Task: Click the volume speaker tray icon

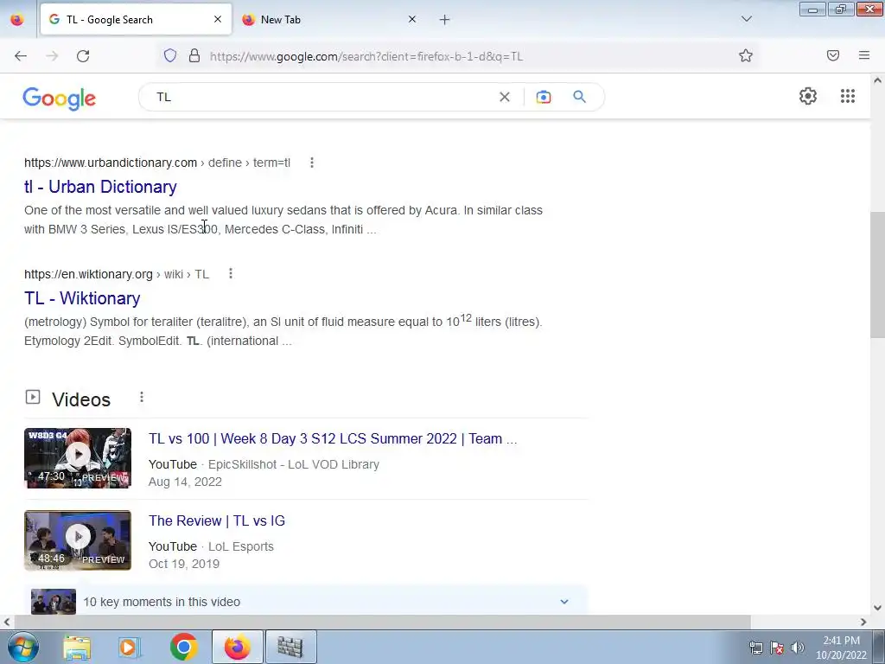Action: pyautogui.click(x=798, y=647)
